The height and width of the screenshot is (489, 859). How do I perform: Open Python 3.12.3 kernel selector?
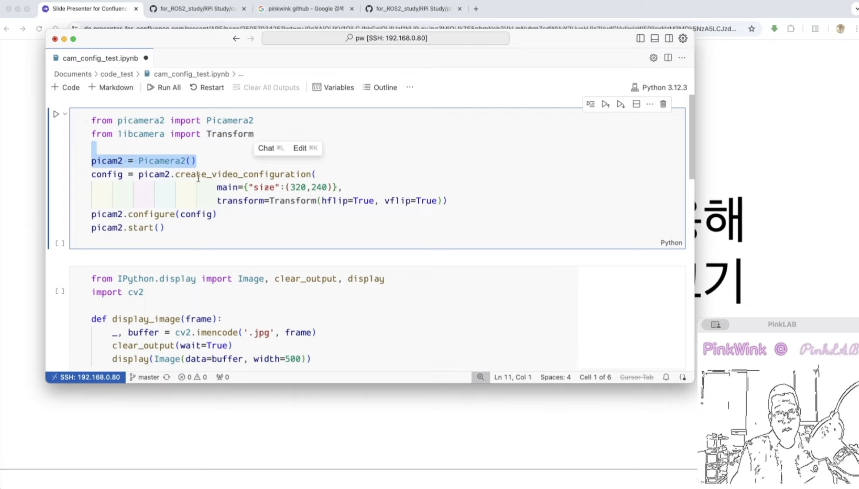pyautogui.click(x=659, y=87)
